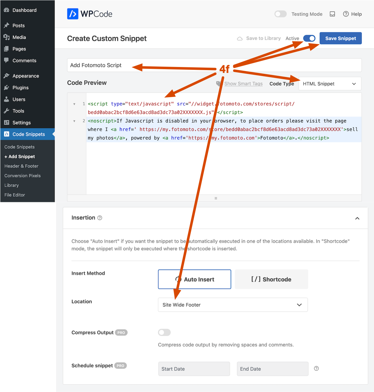Open the Settings menu item
The width and height of the screenshot is (374, 392).
(27, 122)
